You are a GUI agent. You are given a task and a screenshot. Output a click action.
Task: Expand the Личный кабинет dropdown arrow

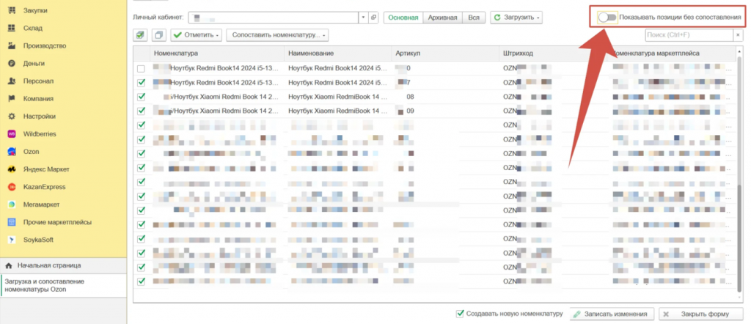click(362, 17)
